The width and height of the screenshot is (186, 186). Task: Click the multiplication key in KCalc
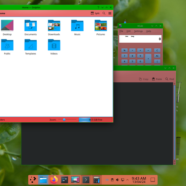140,50
